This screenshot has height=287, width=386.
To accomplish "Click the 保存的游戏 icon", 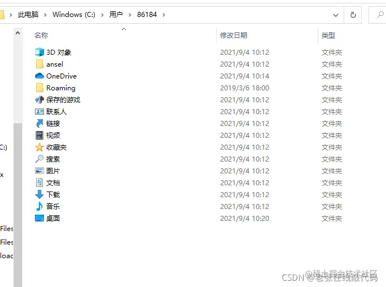I will pyautogui.click(x=40, y=100).
